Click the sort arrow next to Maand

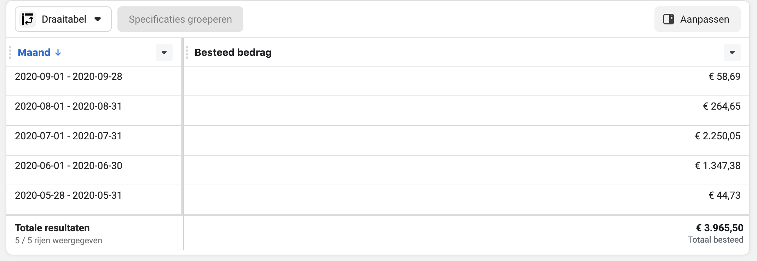pyautogui.click(x=58, y=52)
